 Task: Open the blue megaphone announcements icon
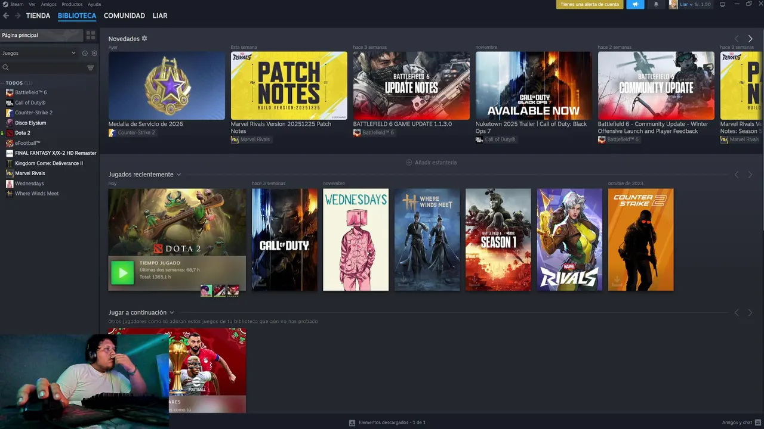tap(635, 4)
